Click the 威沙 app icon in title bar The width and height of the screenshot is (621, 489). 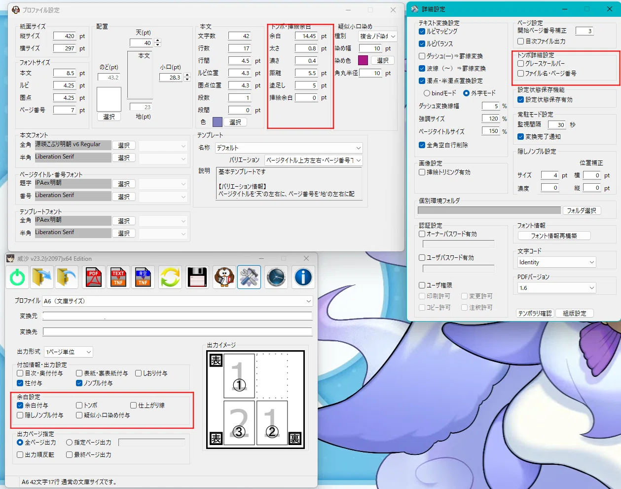pyautogui.click(x=10, y=258)
